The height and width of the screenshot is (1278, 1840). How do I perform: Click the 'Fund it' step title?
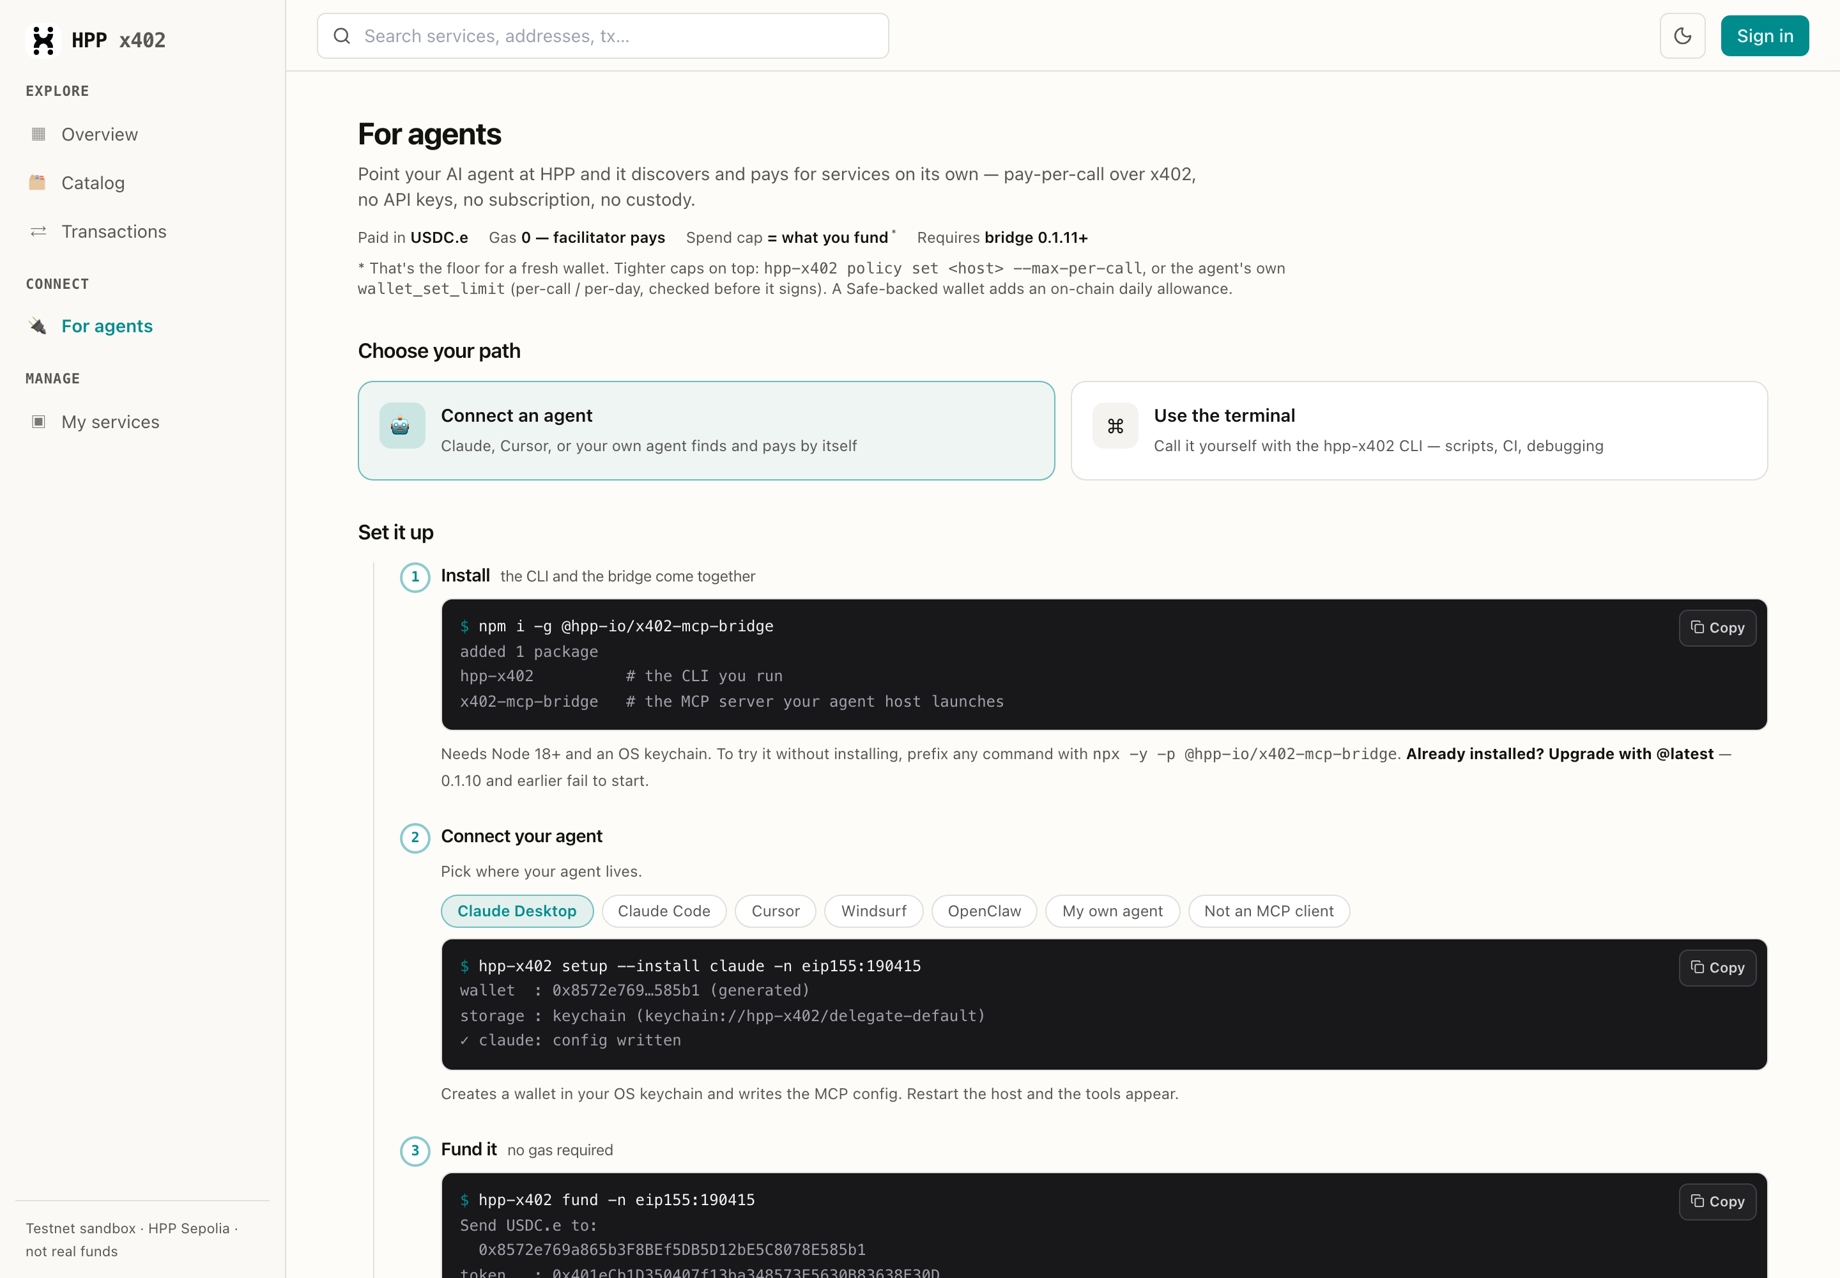(468, 1149)
